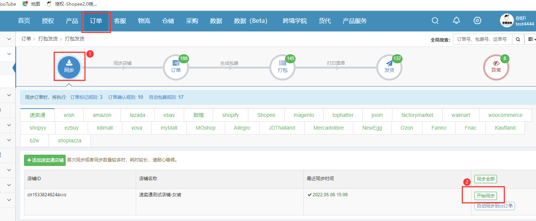Image resolution: width=536 pixels, height=221 pixels.
Task: Select the factorymarket platform tab
Action: [417, 115]
